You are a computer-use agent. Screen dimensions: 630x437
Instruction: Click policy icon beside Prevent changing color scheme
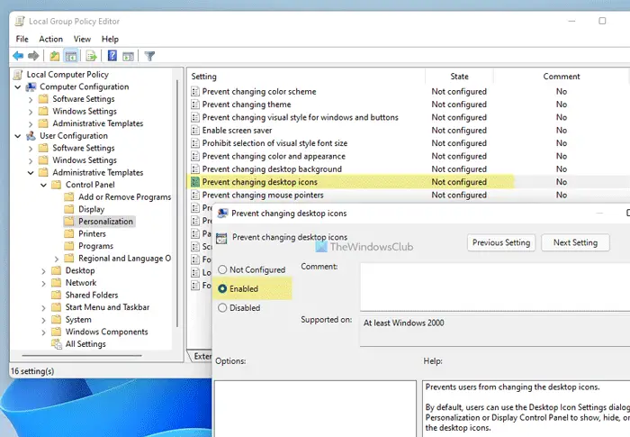pyautogui.click(x=195, y=92)
